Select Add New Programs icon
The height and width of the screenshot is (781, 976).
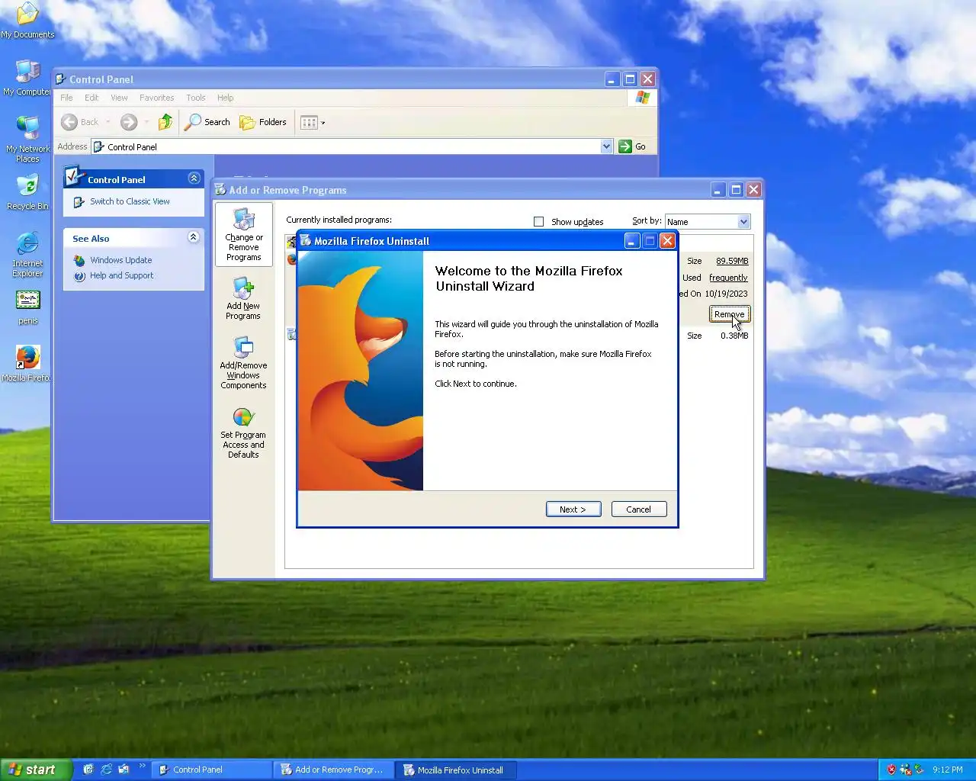243,298
